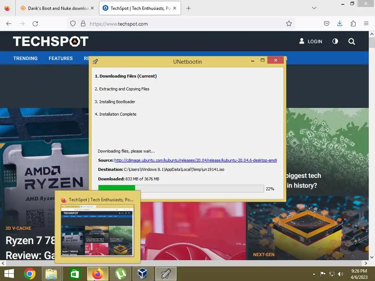Open the Action Center flag icon
Image resolution: width=375 pixels, height=281 pixels.
323,274
